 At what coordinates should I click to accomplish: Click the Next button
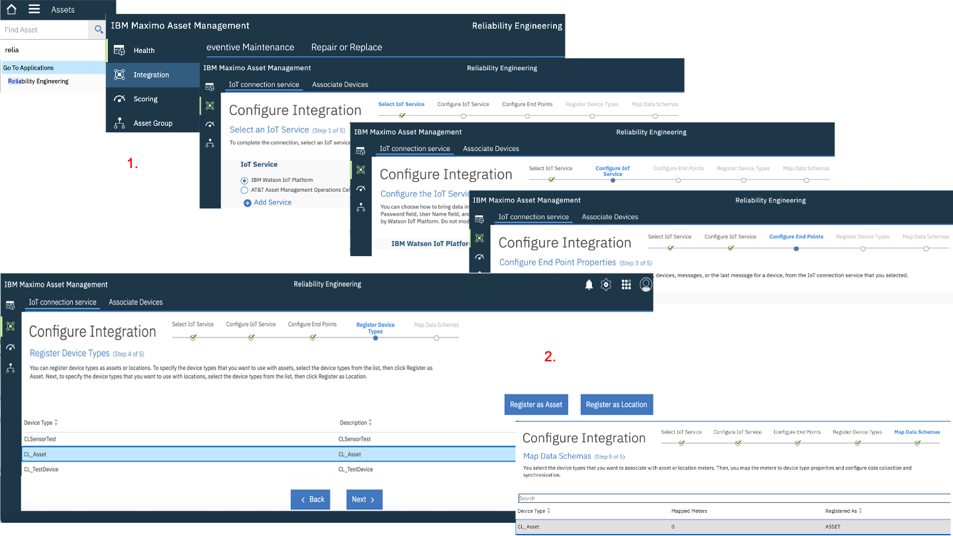coord(364,500)
